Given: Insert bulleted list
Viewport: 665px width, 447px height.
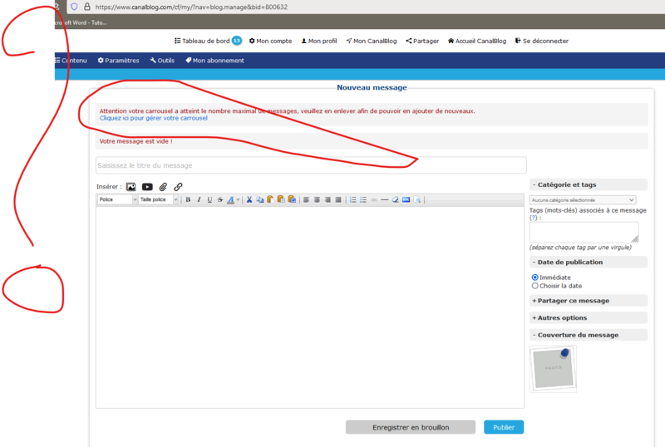Looking at the screenshot, I should 363,199.
